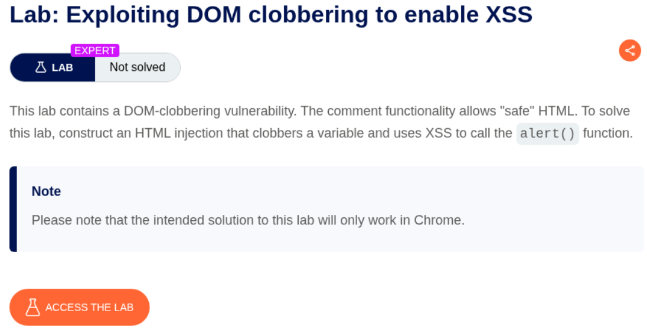
Task: Select the magenta EXPERT difficulty tag
Action: coord(95,51)
